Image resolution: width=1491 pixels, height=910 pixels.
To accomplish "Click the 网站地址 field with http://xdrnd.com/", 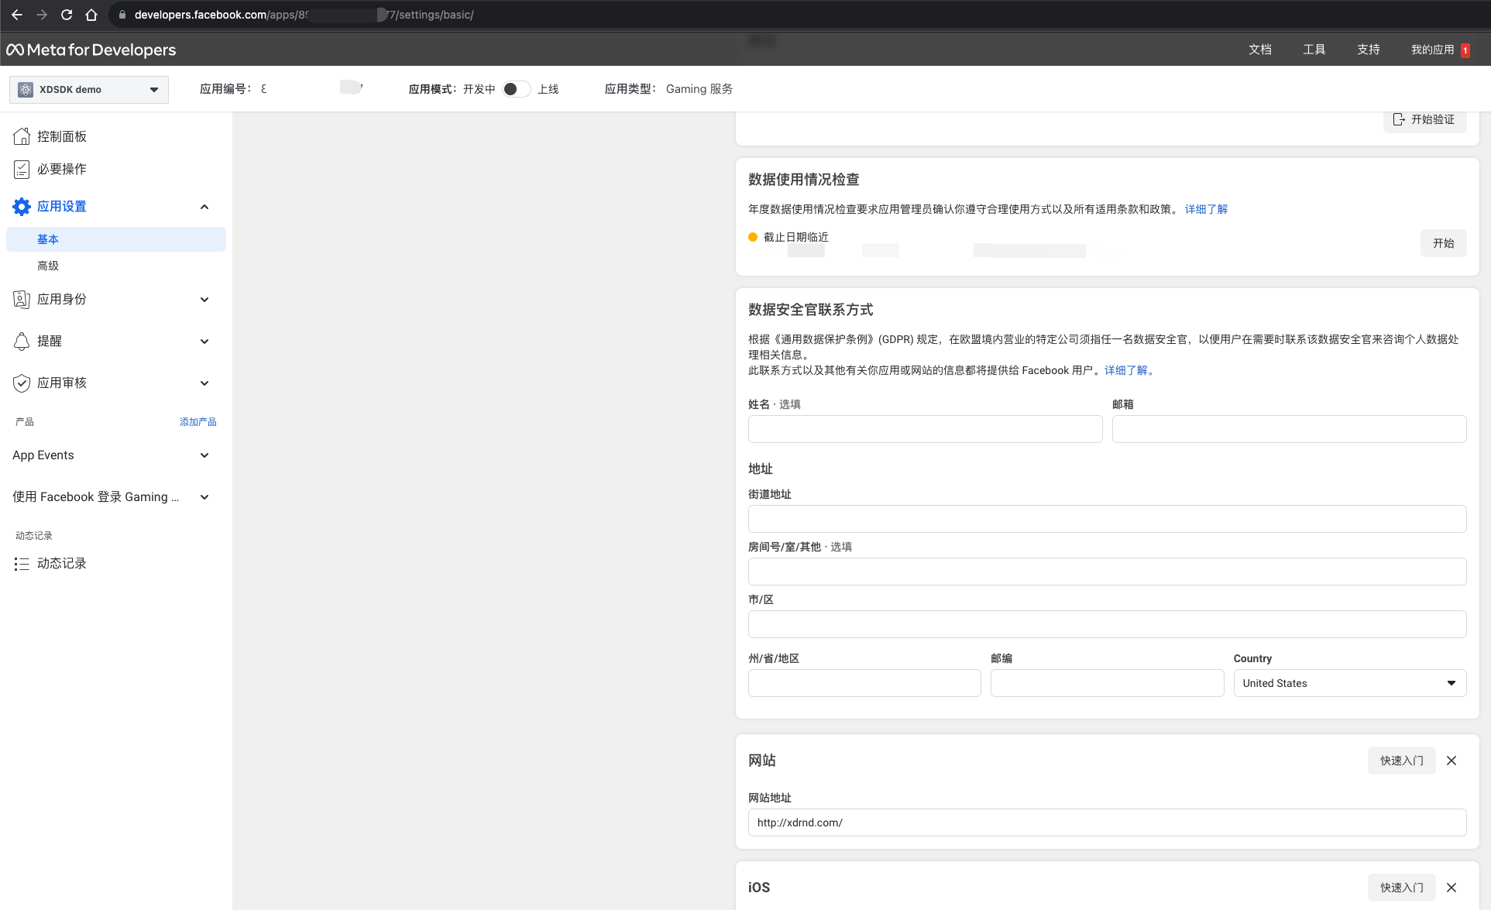I will (x=1107, y=822).
